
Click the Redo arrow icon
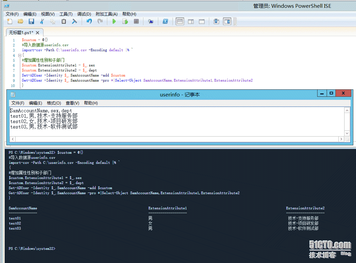[x=100, y=21]
